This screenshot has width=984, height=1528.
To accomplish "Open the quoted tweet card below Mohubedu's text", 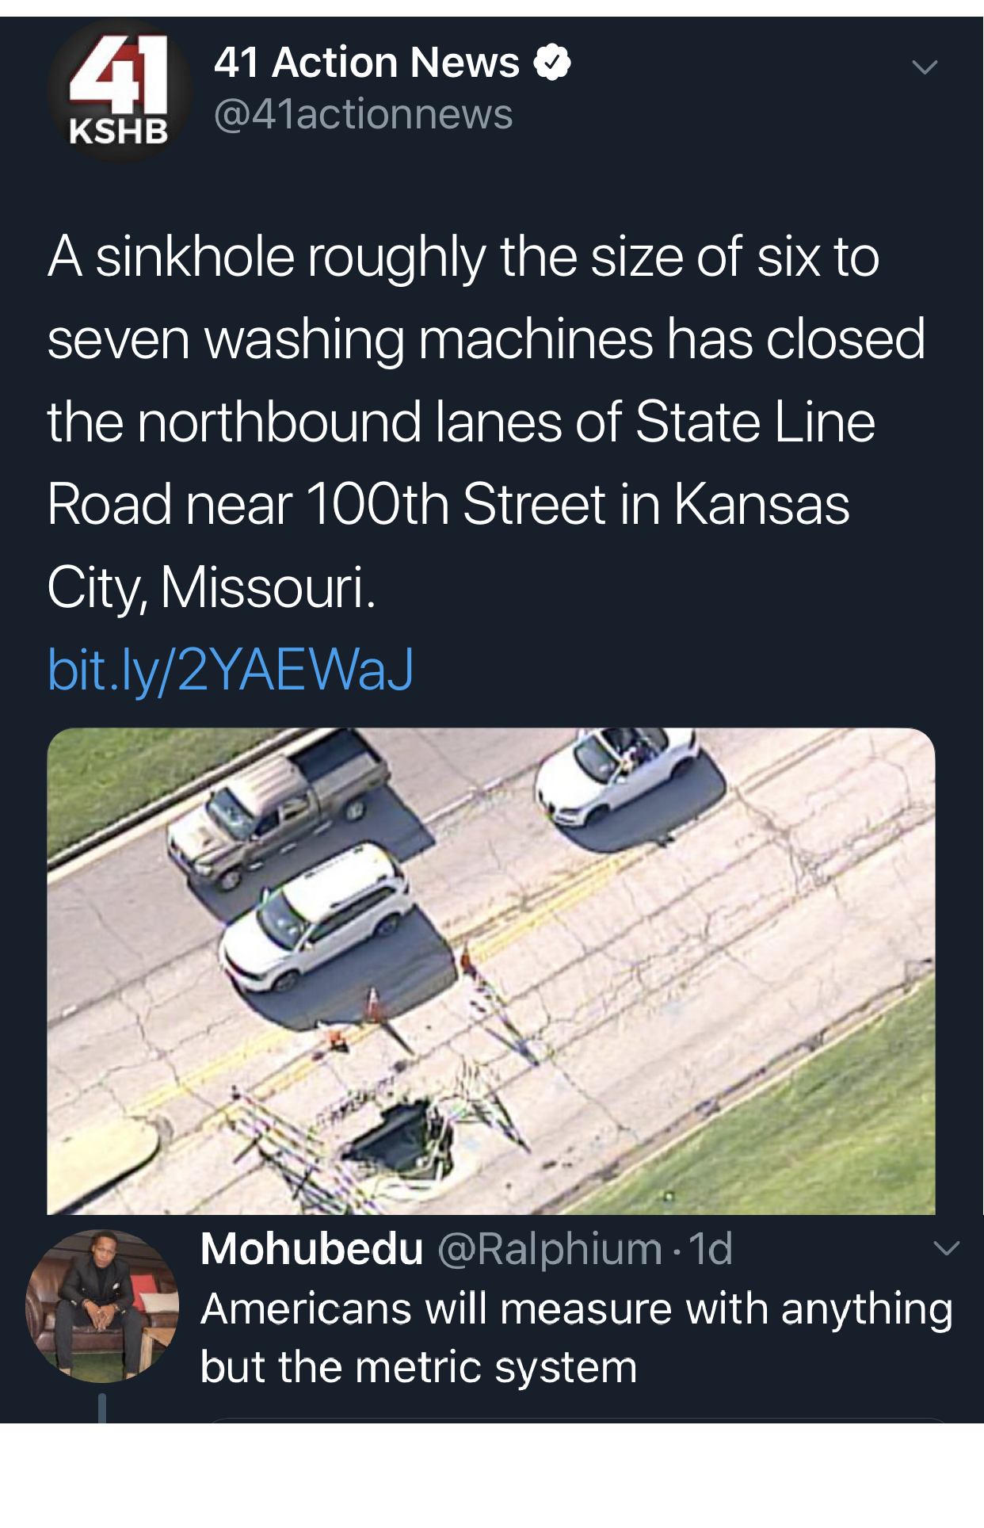I will 578,1420.
